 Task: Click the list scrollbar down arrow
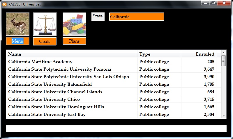pyautogui.click(x=224, y=116)
